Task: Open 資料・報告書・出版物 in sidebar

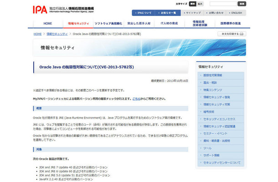Action: point(221,141)
